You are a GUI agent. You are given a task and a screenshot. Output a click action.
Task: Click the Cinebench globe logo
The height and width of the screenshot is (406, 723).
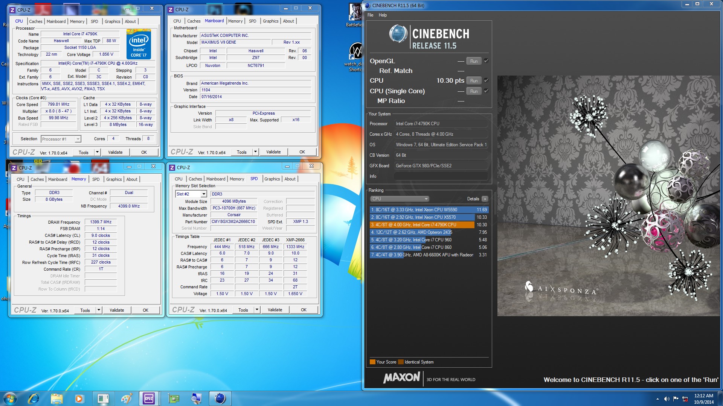click(x=398, y=34)
